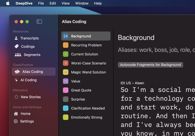Click the green 4 badge for Current Solution
Image resolution: width=195 pixels, height=136 pixels.
pyautogui.click(x=66, y=54)
